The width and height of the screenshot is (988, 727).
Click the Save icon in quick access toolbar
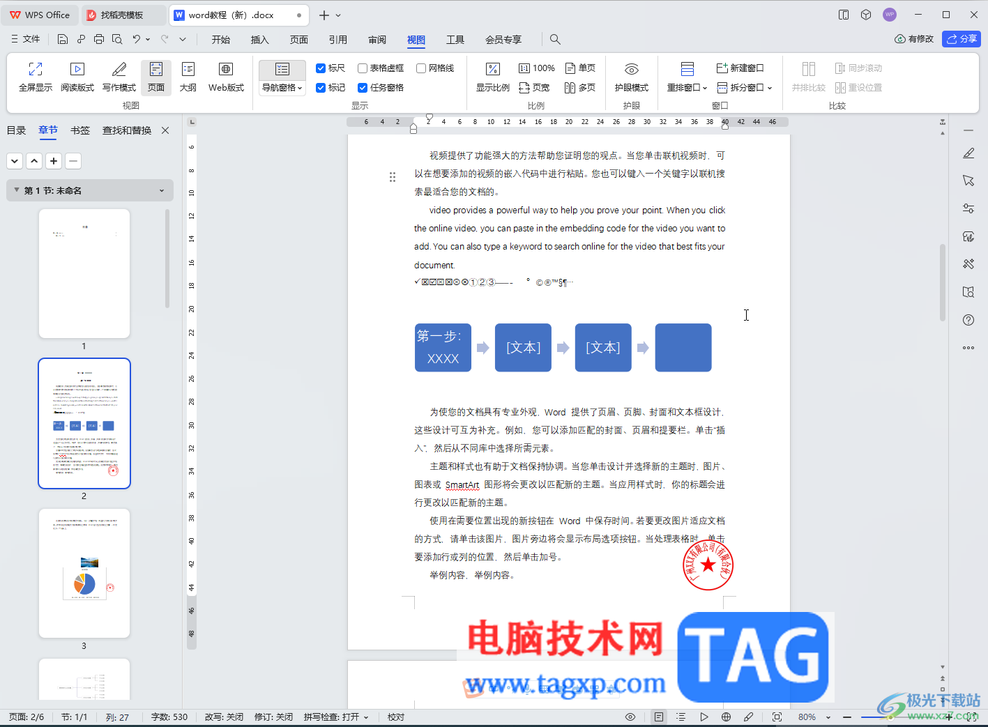click(x=63, y=40)
